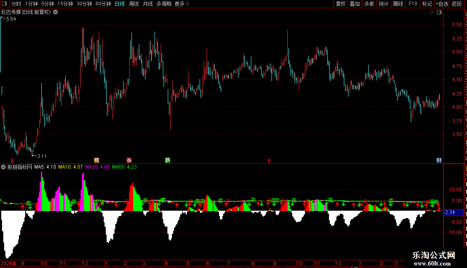The image size is (467, 268).
Task: Select the 5分钟 period
Action: [x=48, y=4]
